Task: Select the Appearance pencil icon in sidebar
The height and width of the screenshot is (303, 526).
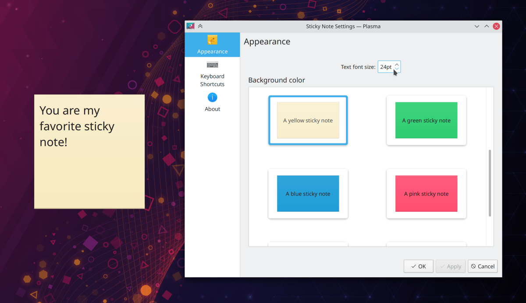Action: pyautogui.click(x=212, y=40)
